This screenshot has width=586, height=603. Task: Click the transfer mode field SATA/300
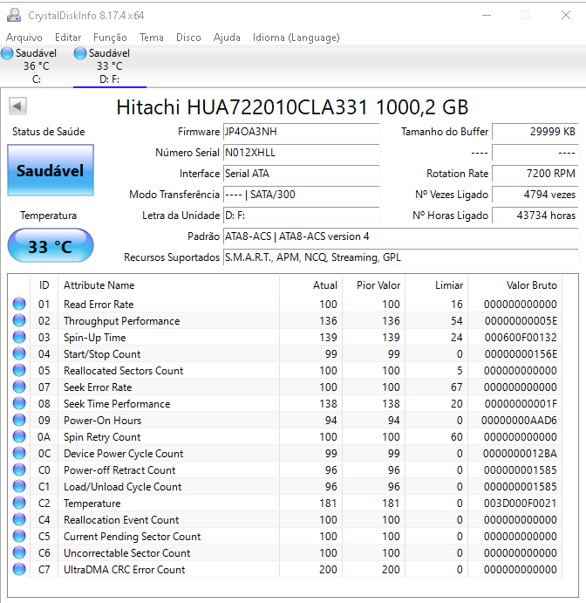pyautogui.click(x=301, y=195)
